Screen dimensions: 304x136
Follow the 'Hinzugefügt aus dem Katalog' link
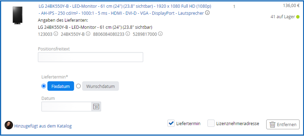coord(43,126)
